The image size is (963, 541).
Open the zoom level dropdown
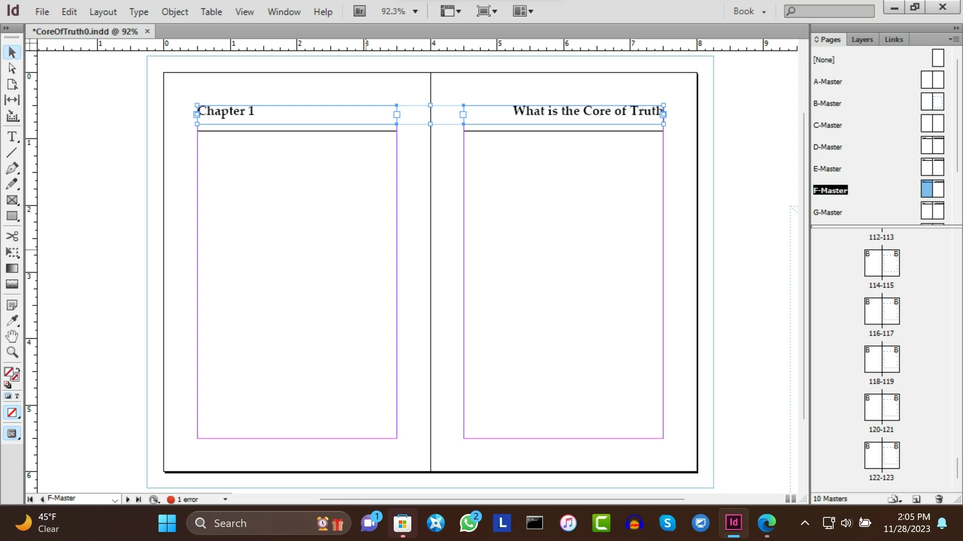(415, 11)
